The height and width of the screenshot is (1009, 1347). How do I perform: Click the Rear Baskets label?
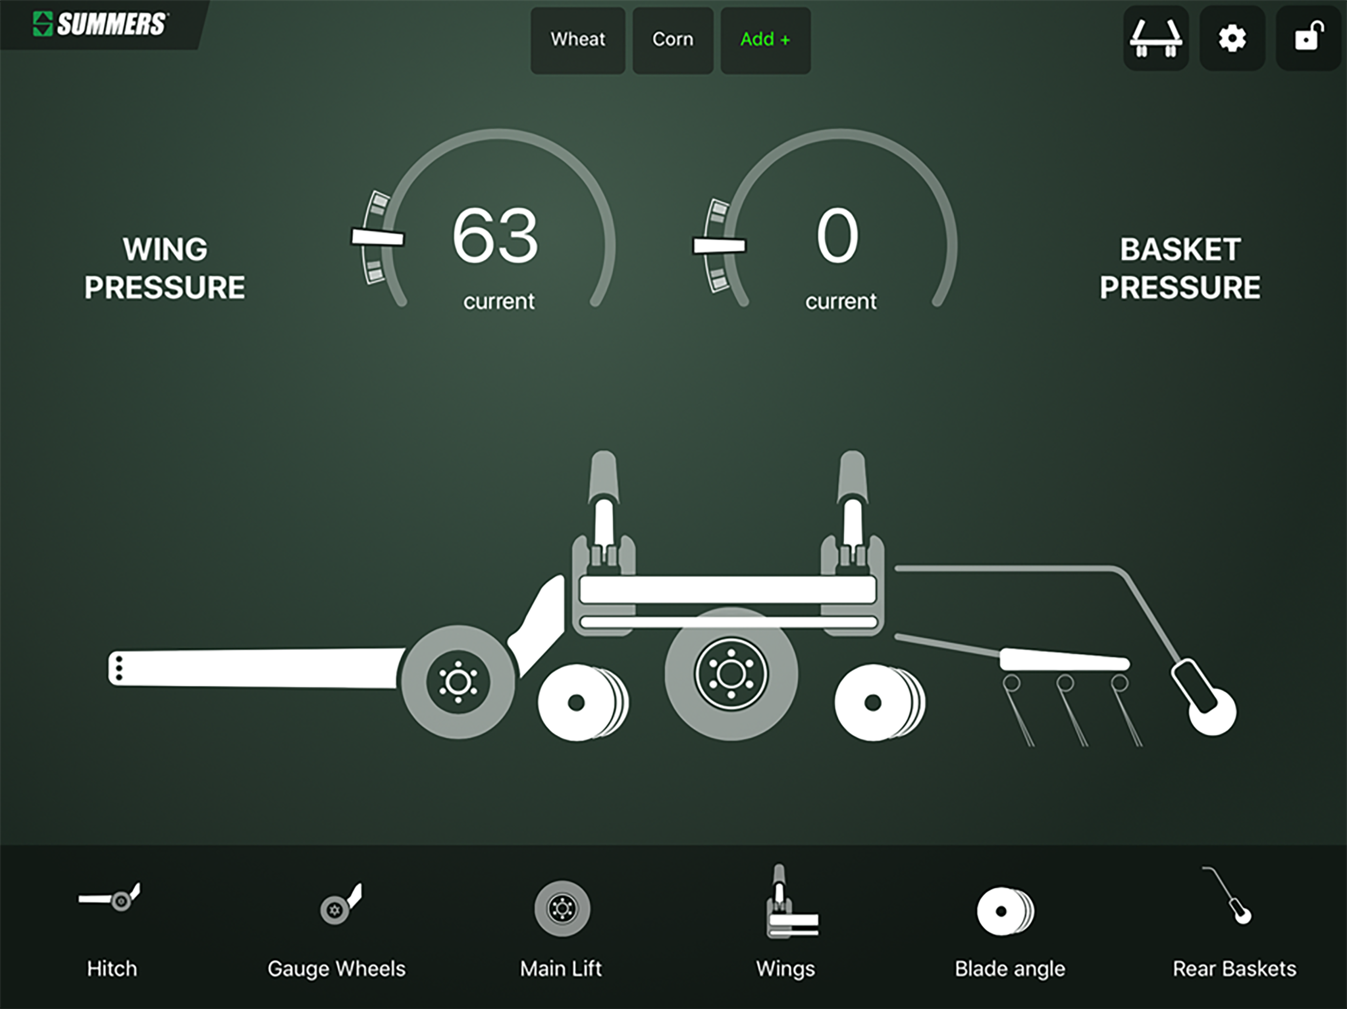[1235, 969]
